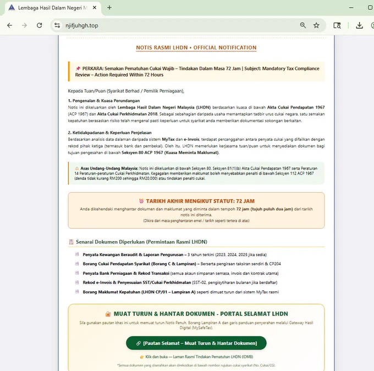Click the '2. Ketidakpadanan & Keperluan Penjelasan' heading
This screenshot has width=374, height=371.
pos(109,133)
